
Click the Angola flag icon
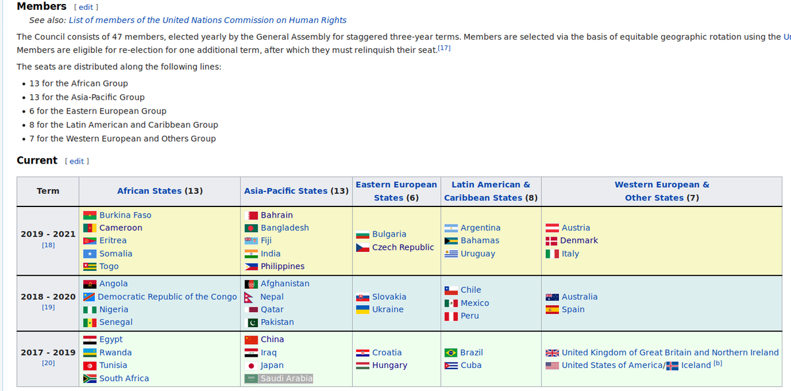[x=90, y=284]
